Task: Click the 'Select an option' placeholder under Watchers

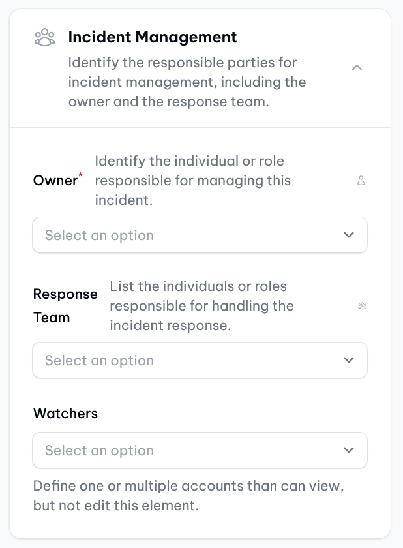Action: pyautogui.click(x=100, y=451)
